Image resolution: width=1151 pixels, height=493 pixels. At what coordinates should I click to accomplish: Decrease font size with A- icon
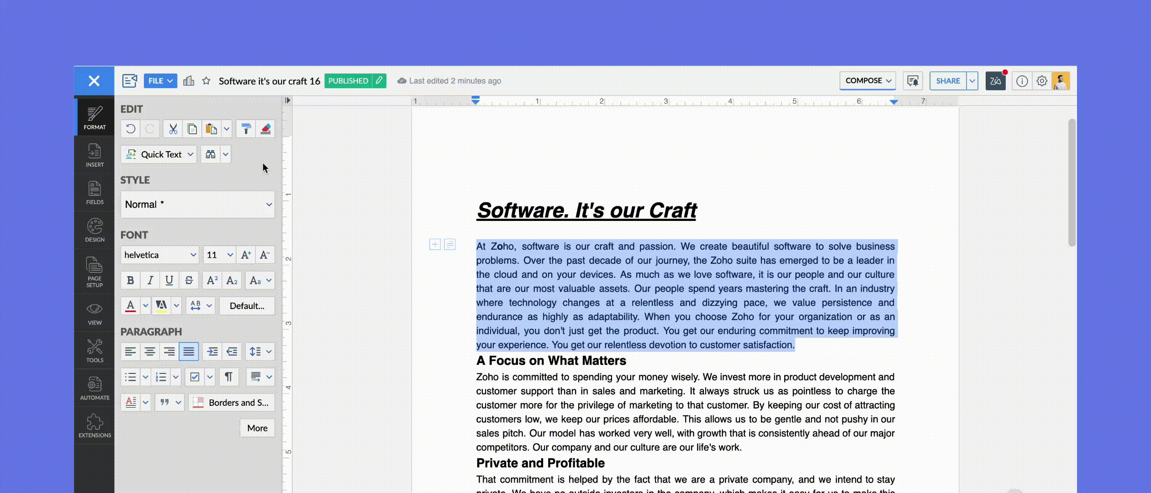coord(265,255)
